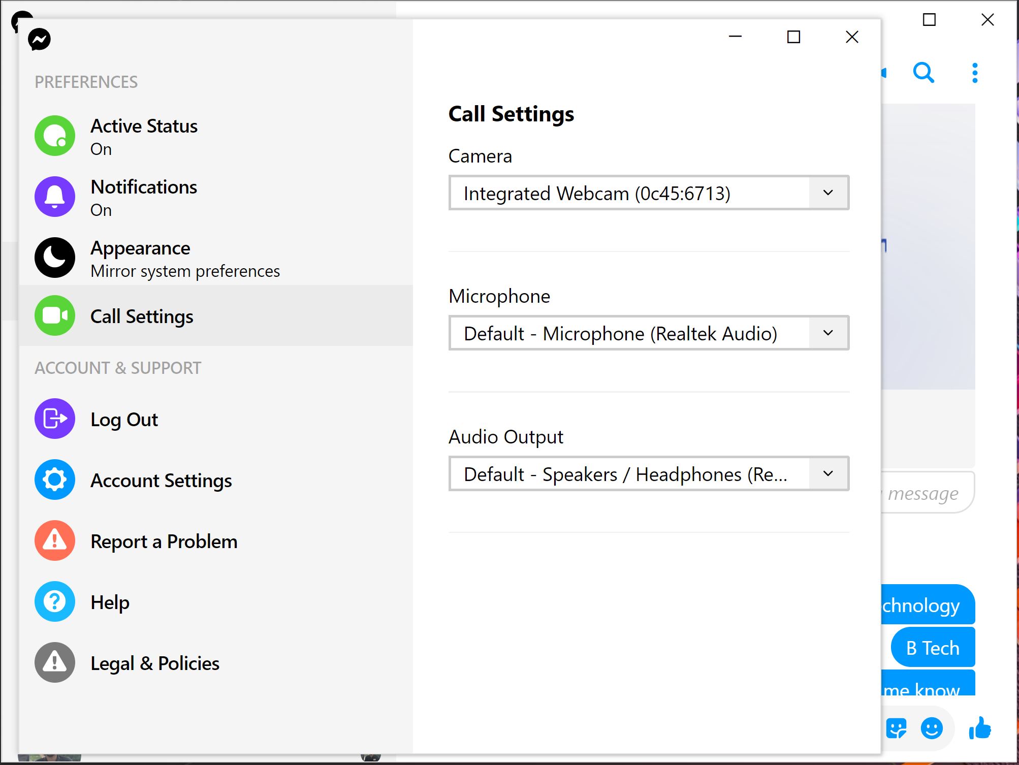The width and height of the screenshot is (1019, 765).
Task: Open Account Settings menu item
Action: click(161, 480)
